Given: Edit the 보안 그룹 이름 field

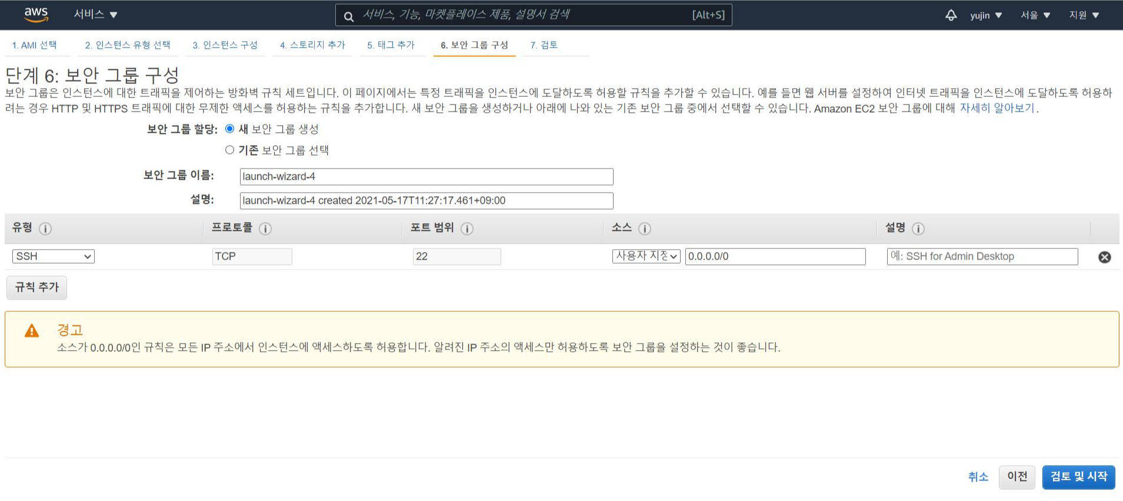Looking at the screenshot, I should (426, 176).
